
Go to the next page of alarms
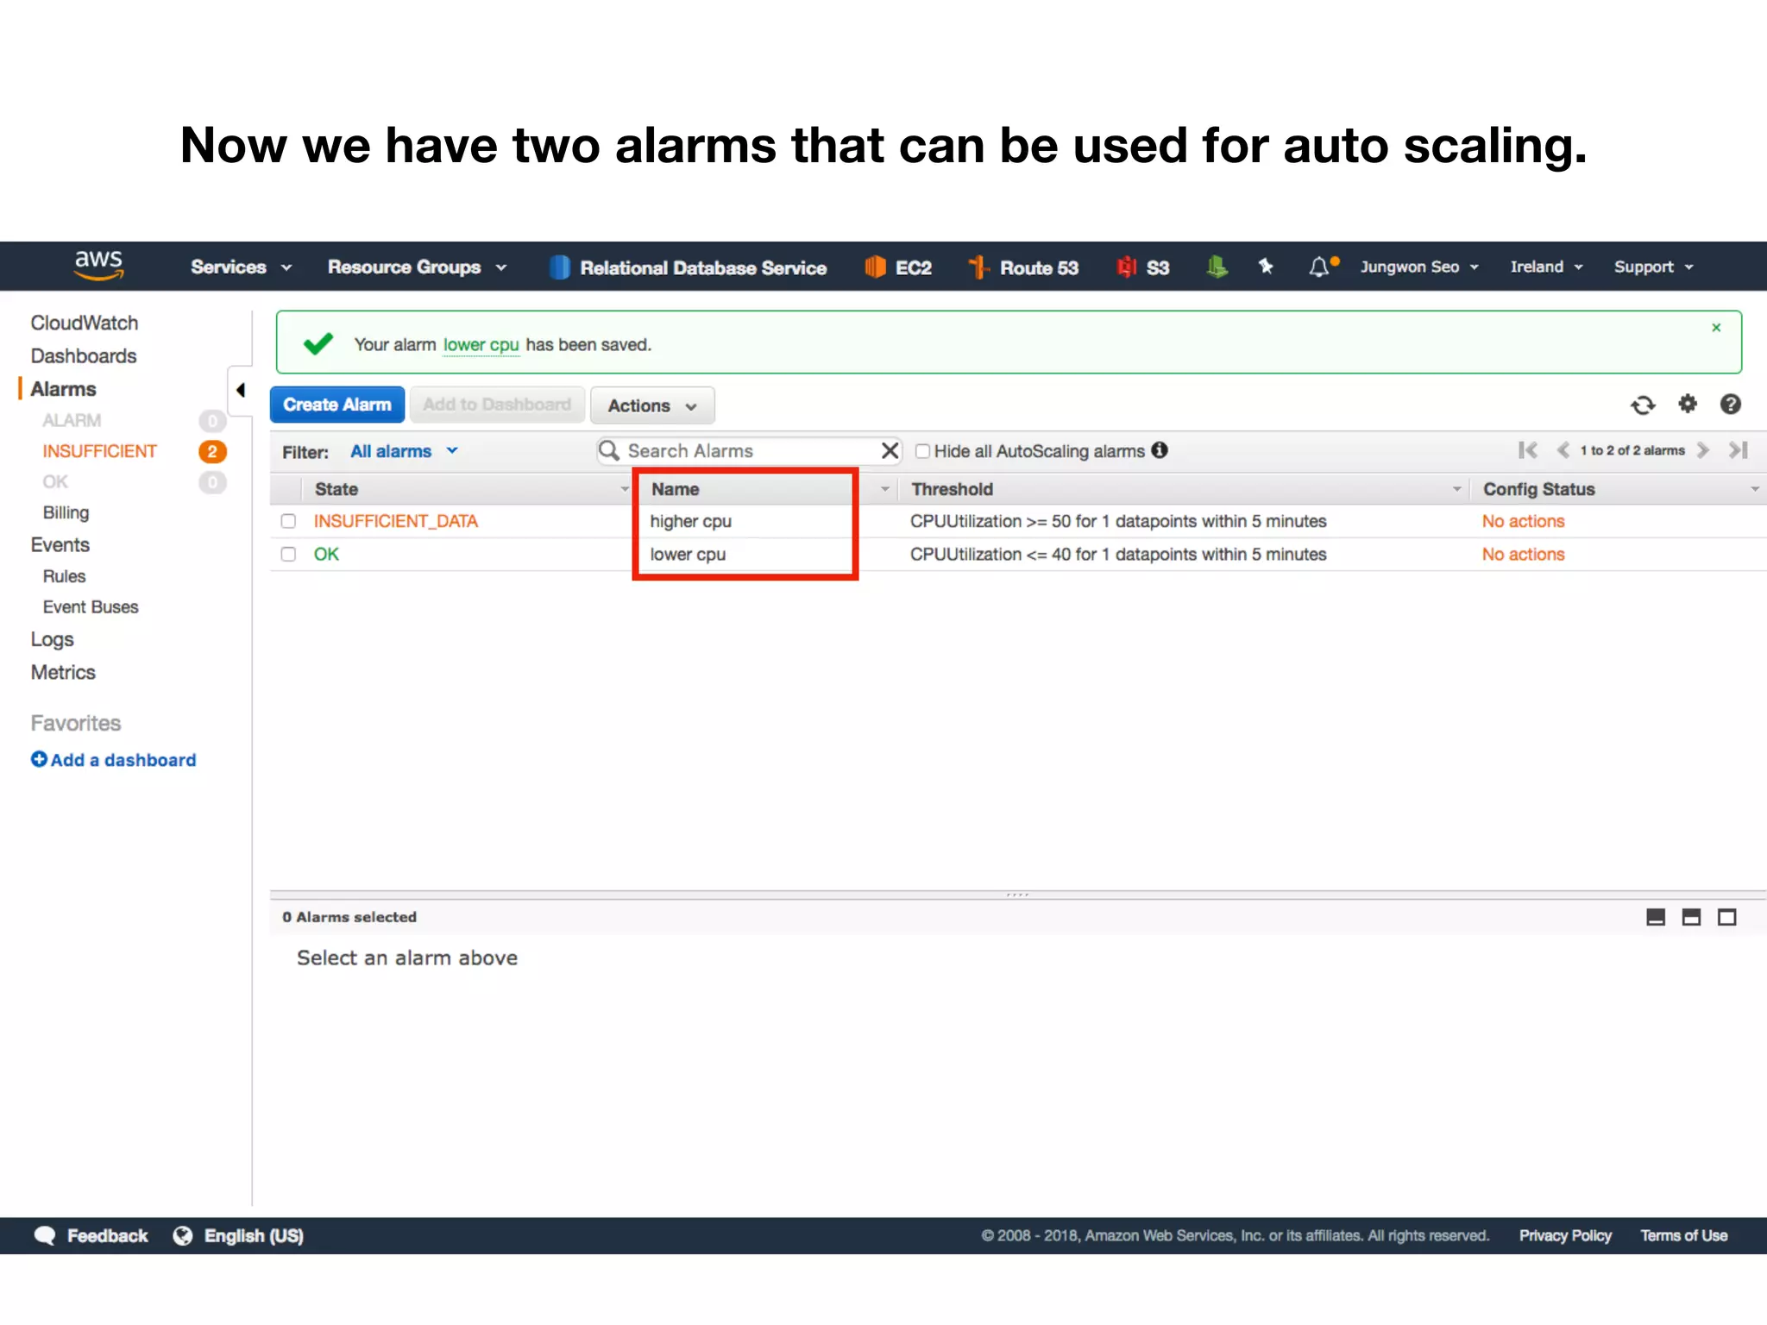tap(1702, 450)
